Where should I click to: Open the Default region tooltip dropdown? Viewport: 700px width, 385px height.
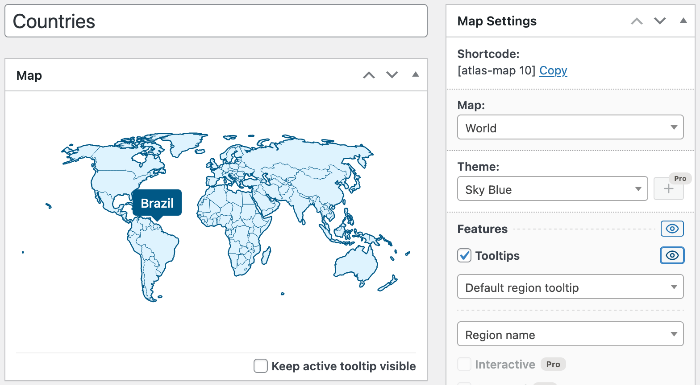(570, 287)
